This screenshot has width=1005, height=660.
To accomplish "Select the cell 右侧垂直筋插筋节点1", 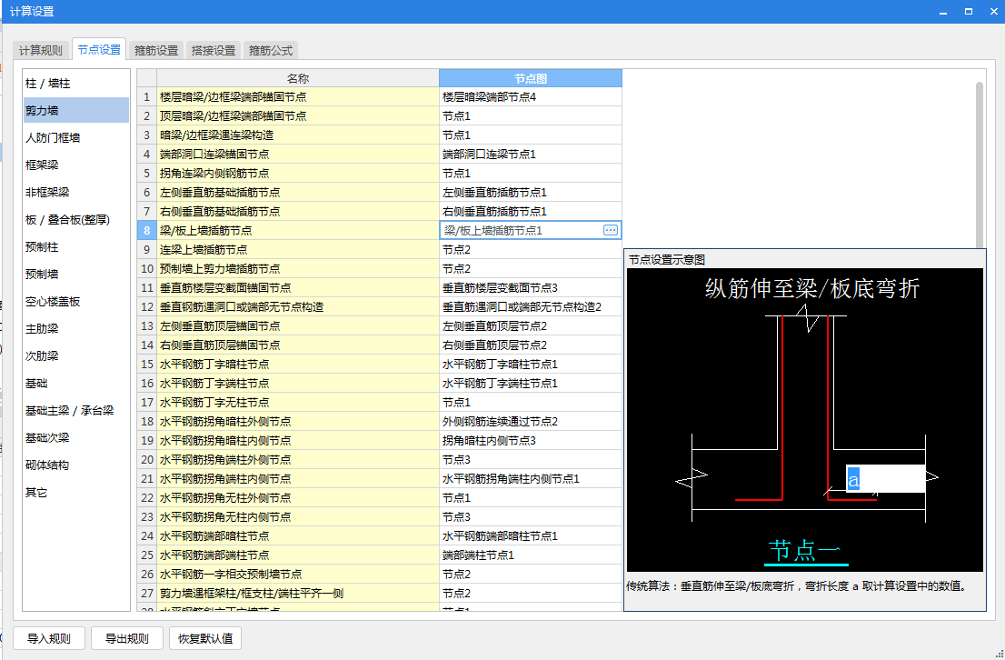I will coord(531,212).
